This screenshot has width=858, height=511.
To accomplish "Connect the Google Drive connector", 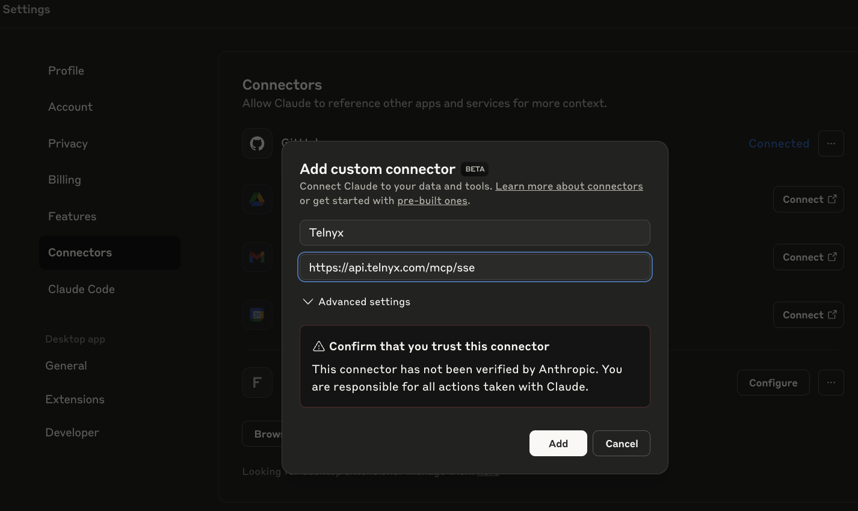I will click(808, 199).
